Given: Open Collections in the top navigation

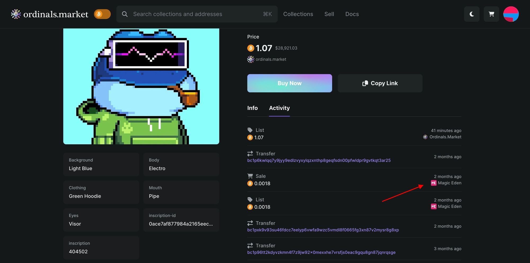Looking at the screenshot, I should point(298,14).
